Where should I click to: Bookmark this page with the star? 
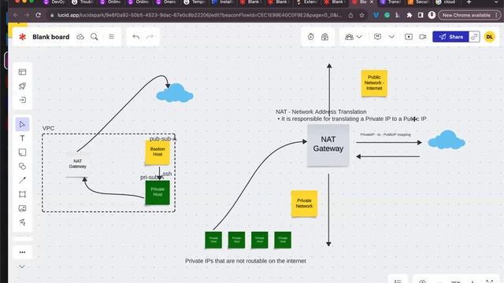point(362,15)
